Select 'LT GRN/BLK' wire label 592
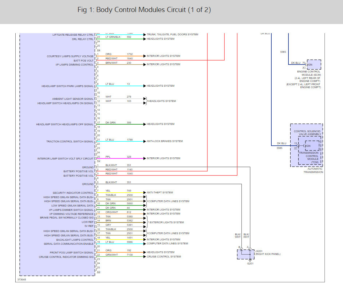This screenshot has width=343, height=291. click(x=113, y=37)
